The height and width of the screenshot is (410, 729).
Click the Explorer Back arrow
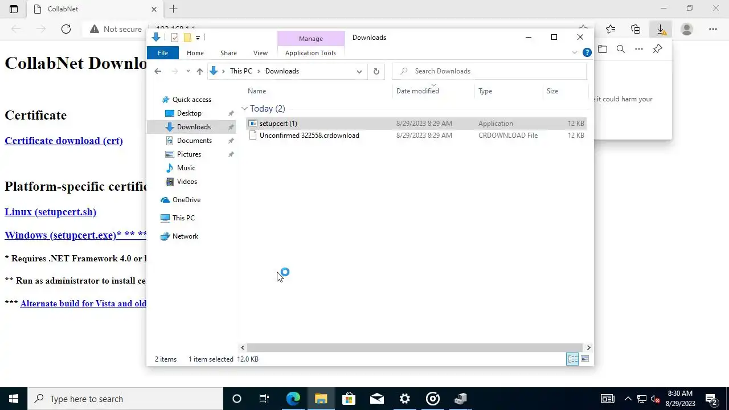[x=158, y=71]
